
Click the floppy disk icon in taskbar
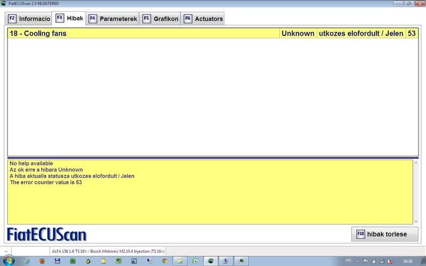coord(58,261)
